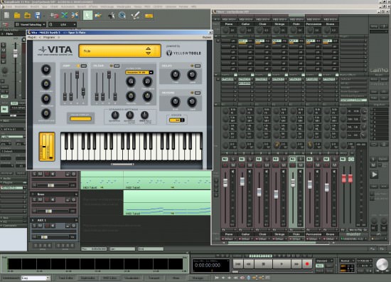Image resolution: width=391 pixels, height=282 pixels.
Task: Click the left red master fader
Action: coord(344,178)
